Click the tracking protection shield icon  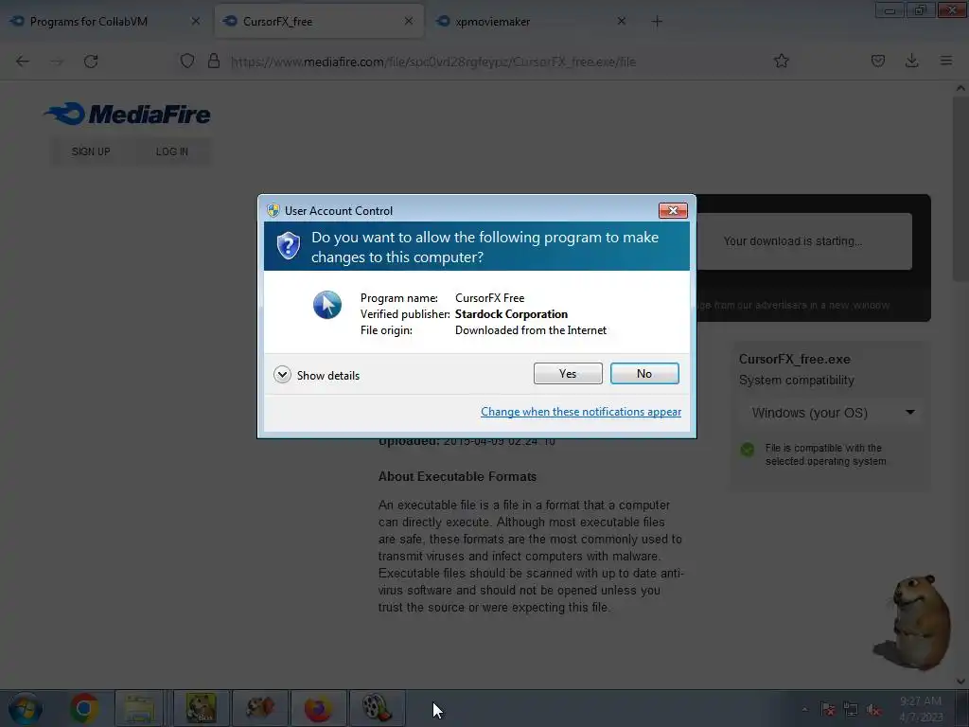pos(187,62)
